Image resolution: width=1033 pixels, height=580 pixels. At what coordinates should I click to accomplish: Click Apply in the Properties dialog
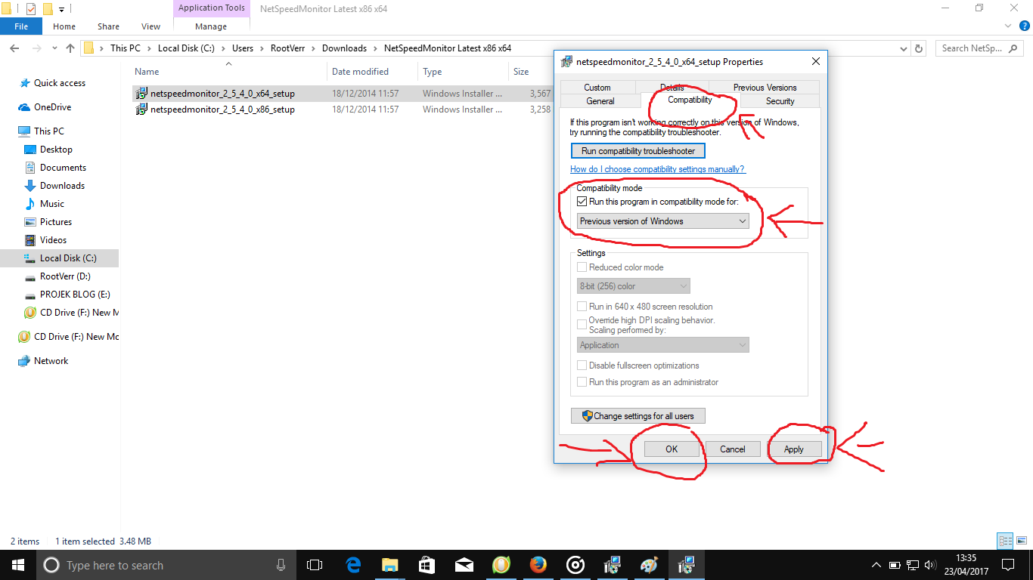click(x=793, y=449)
